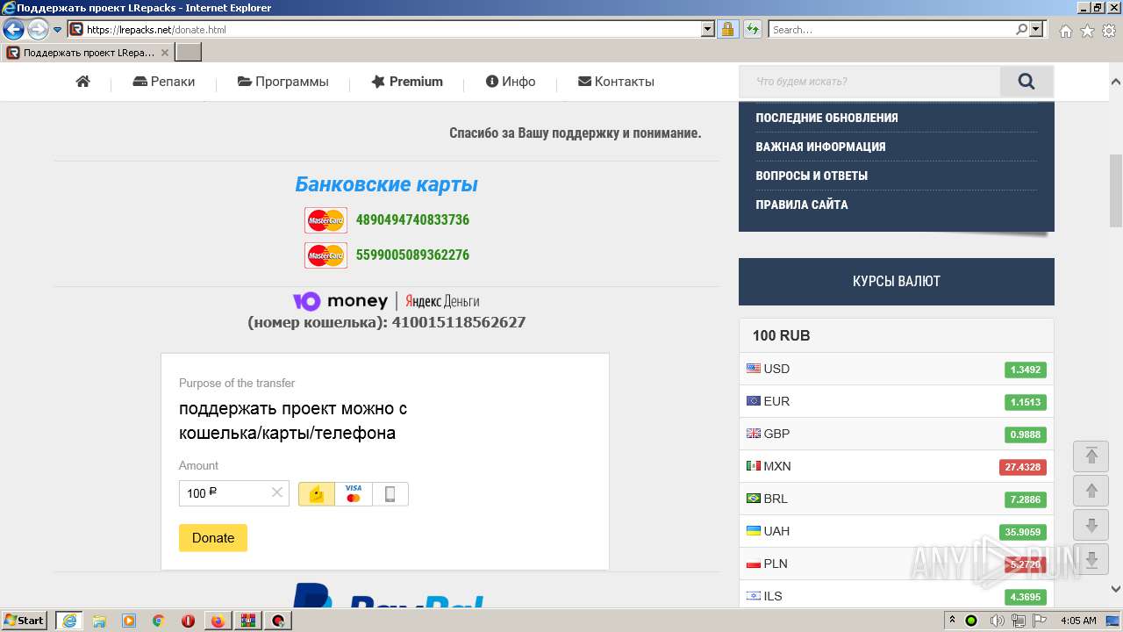Open the Репаки menu

coord(164,82)
